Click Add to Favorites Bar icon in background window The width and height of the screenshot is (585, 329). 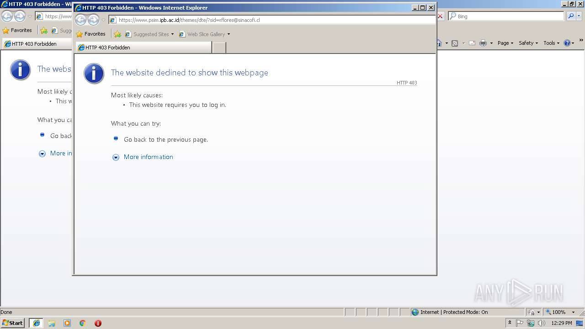click(44, 31)
